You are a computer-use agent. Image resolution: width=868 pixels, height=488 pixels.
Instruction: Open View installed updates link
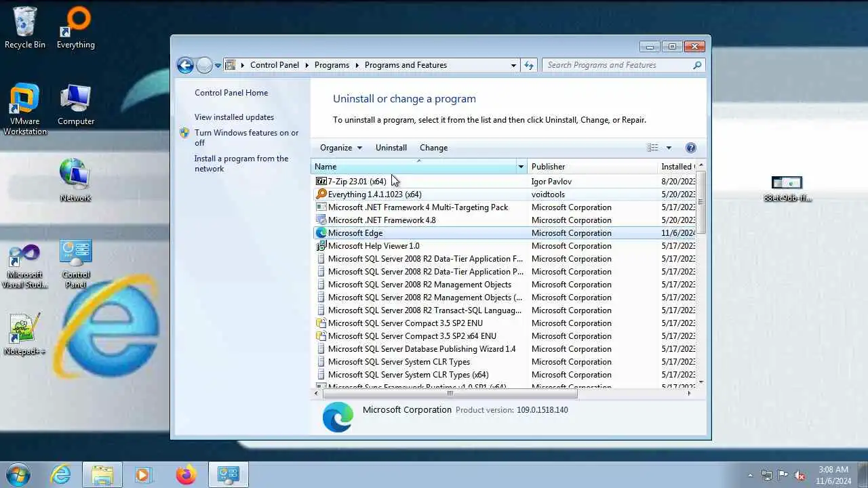(234, 117)
